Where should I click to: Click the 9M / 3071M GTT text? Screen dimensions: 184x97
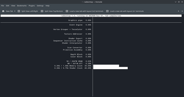[75, 64]
